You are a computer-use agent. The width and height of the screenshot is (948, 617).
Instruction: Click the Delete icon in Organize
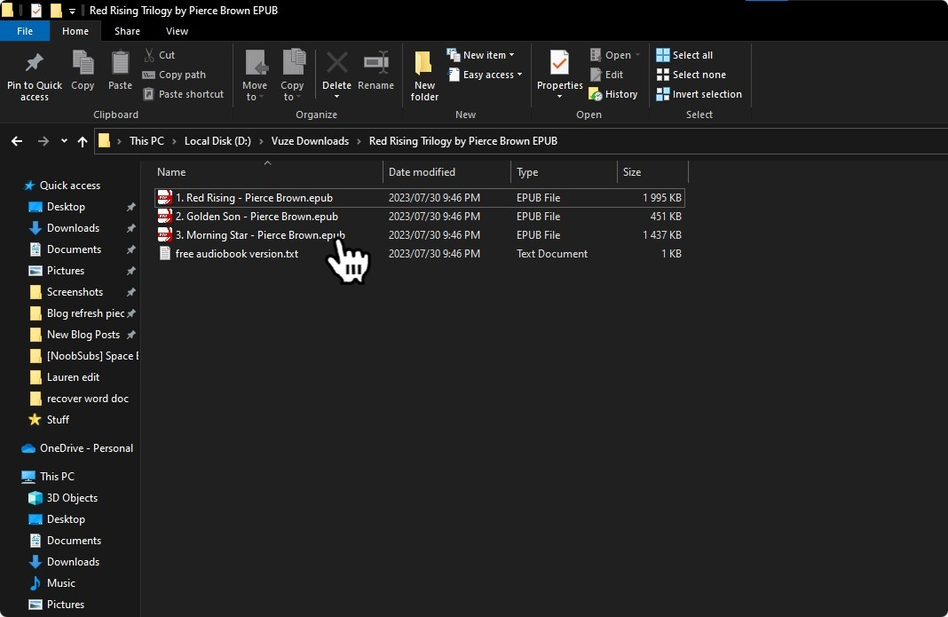(x=336, y=62)
